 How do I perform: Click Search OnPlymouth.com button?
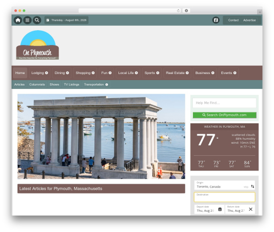pos(225,115)
